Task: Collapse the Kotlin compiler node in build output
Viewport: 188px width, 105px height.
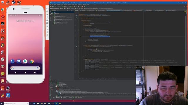Action: (55, 90)
